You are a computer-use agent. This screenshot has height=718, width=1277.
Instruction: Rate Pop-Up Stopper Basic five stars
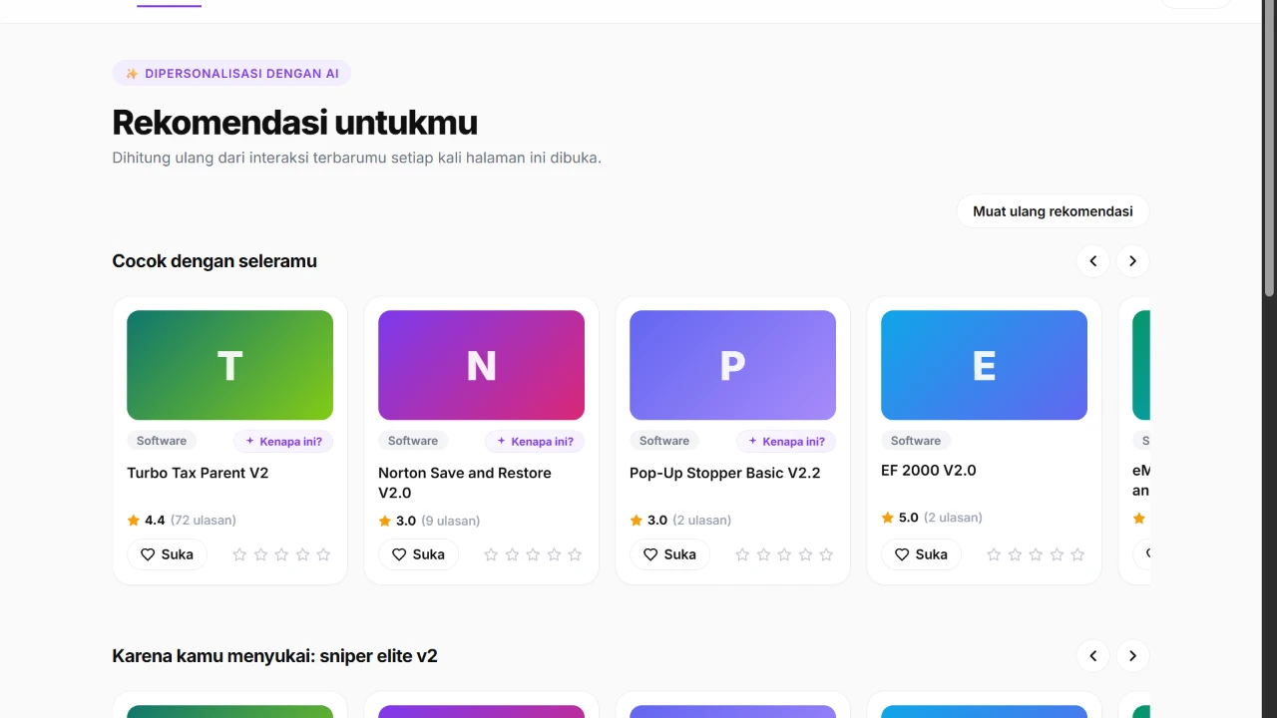826,554
